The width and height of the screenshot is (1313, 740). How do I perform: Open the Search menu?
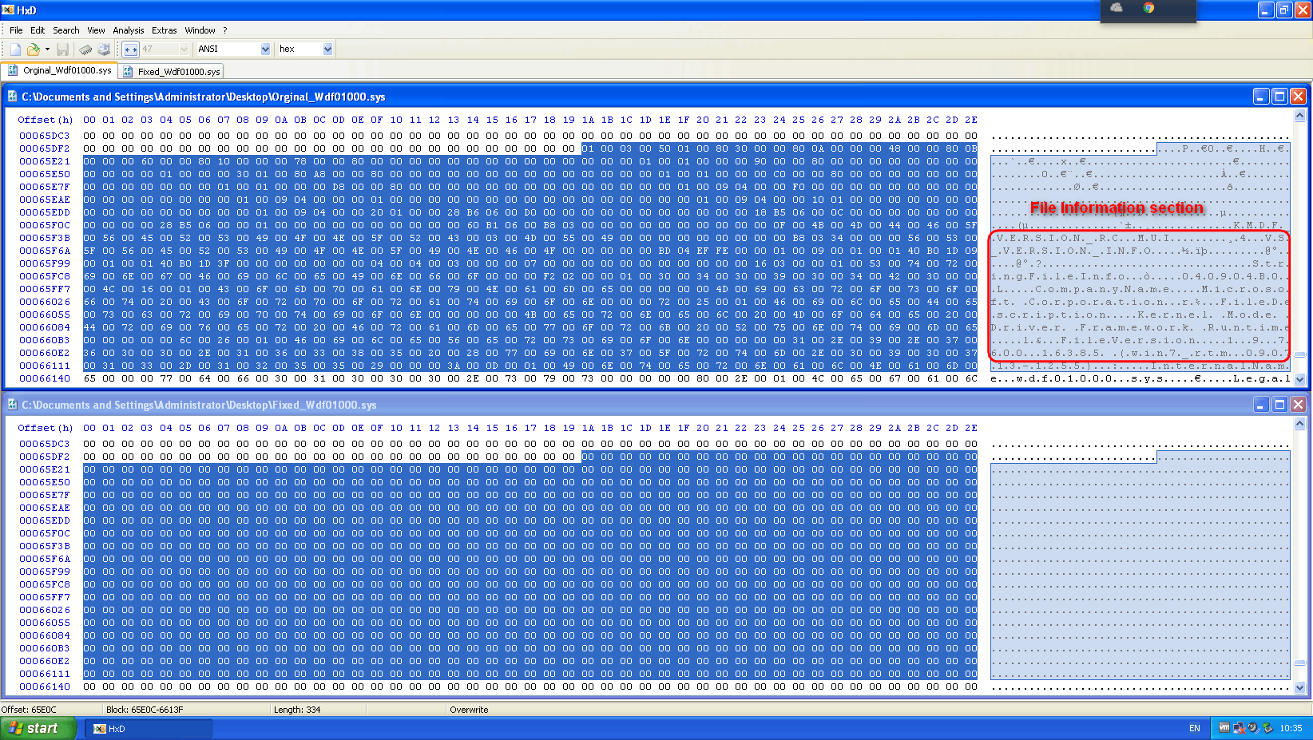(66, 30)
